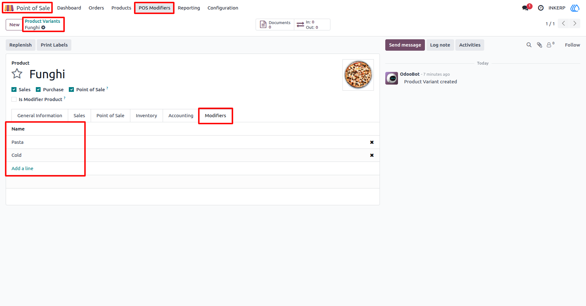The width and height of the screenshot is (586, 306).
Task: Click the blue logo icon beside INKERP
Action: pos(575,8)
